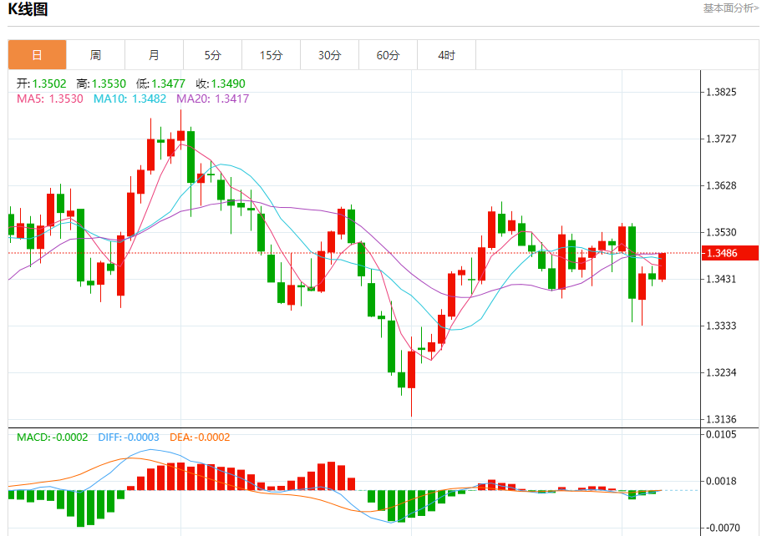
Task: Click the MA5 indicator label
Action: 49,99
